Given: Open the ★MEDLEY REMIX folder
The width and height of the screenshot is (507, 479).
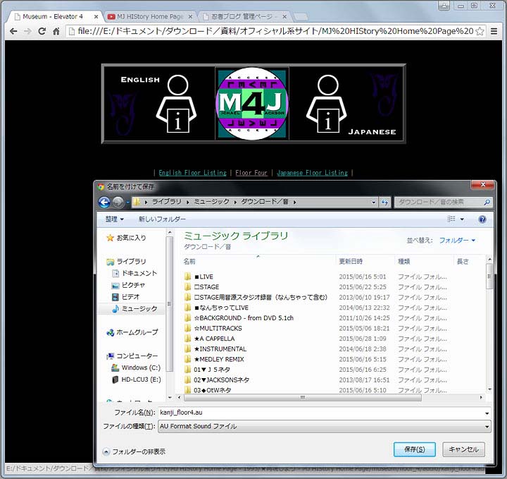Looking at the screenshot, I should point(214,359).
